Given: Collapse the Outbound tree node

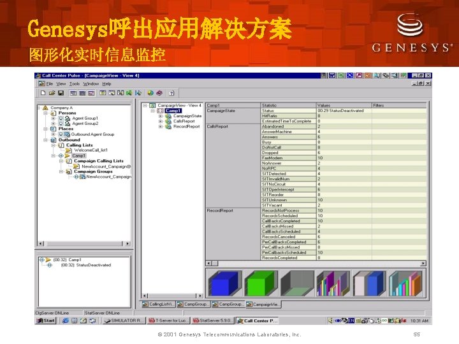Looking at the screenshot, I should pos(46,140).
